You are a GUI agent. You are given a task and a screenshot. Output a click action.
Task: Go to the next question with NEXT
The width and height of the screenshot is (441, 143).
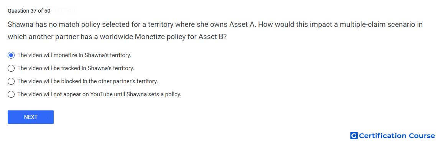[31, 117]
